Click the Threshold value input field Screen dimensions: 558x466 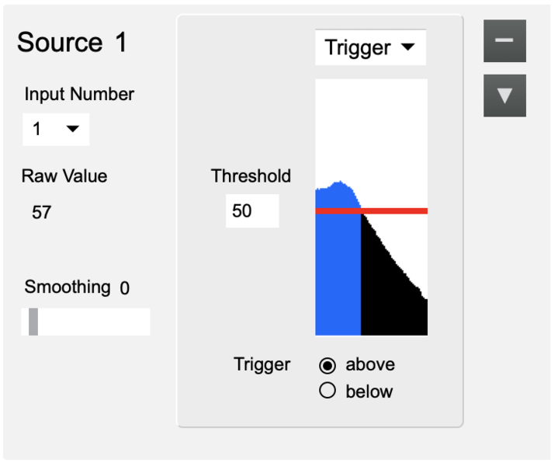tap(251, 211)
